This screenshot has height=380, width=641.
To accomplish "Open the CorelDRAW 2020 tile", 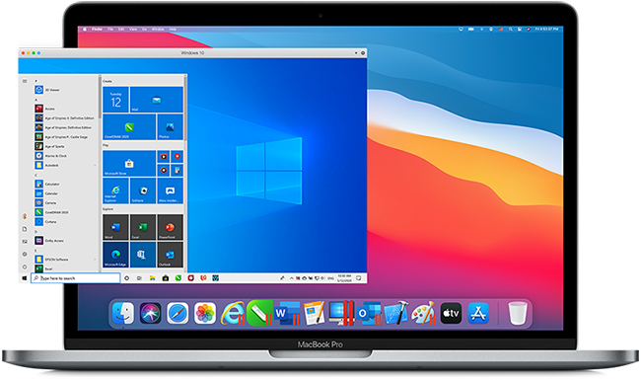I will [x=129, y=126].
